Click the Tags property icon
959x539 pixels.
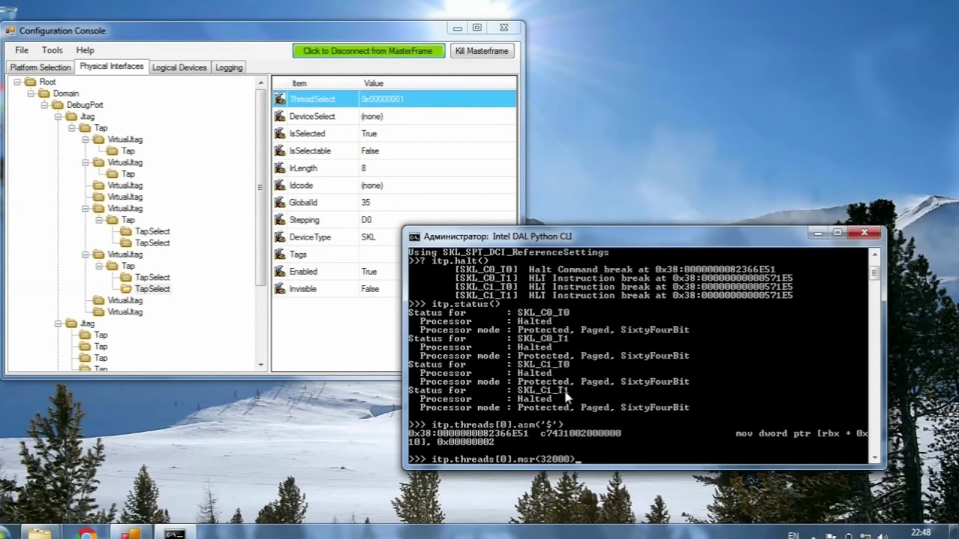pos(280,254)
